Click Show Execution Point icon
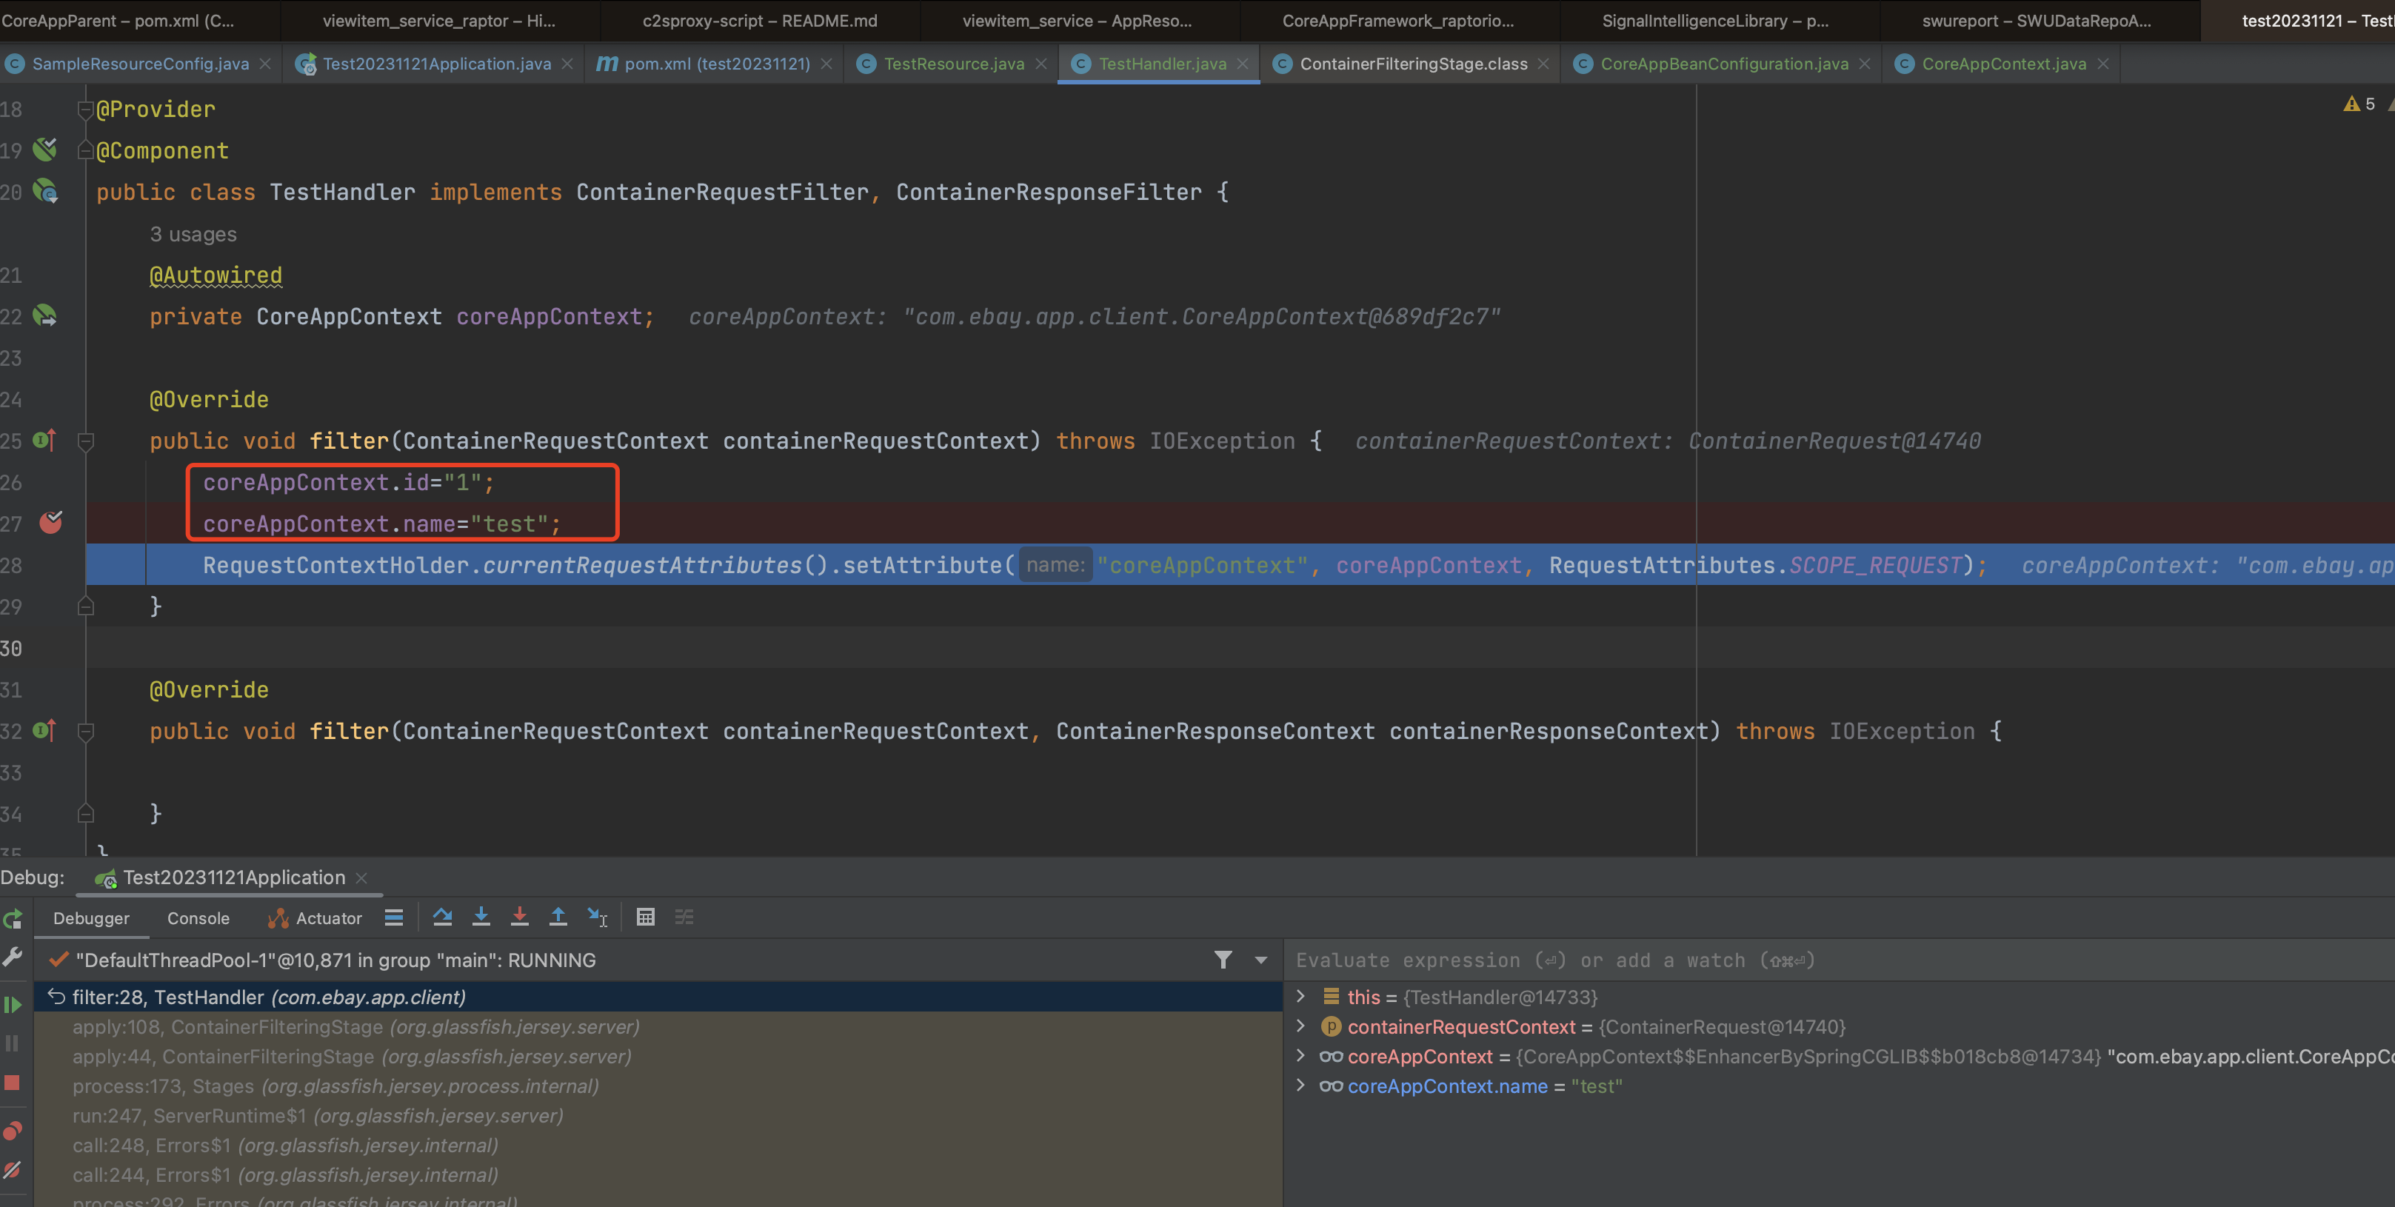This screenshot has width=2395, height=1207. 394,917
